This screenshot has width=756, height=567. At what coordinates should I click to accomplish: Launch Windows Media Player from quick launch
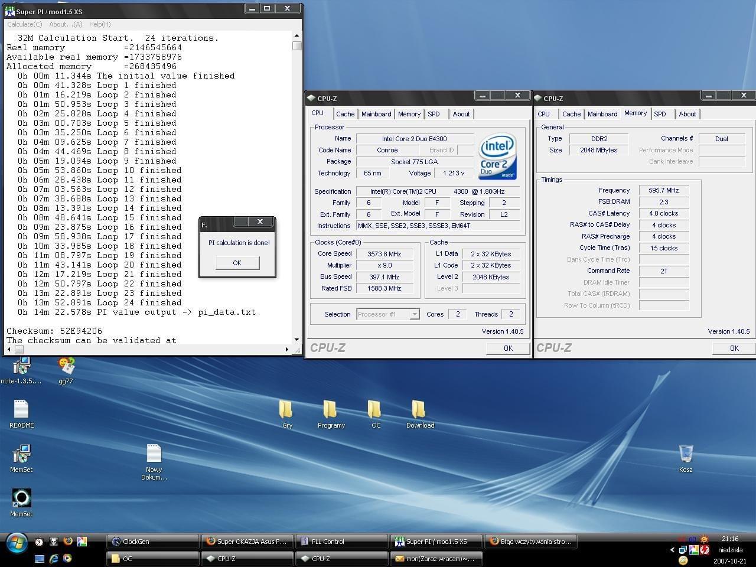[x=67, y=558]
